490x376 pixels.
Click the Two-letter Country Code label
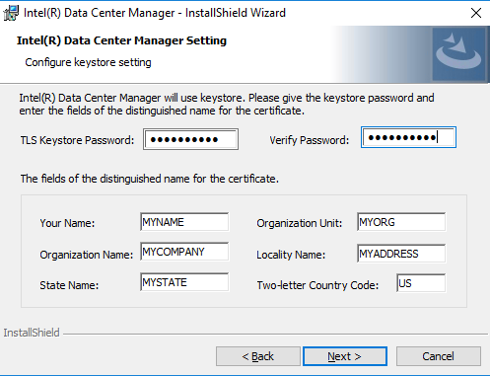click(x=317, y=285)
